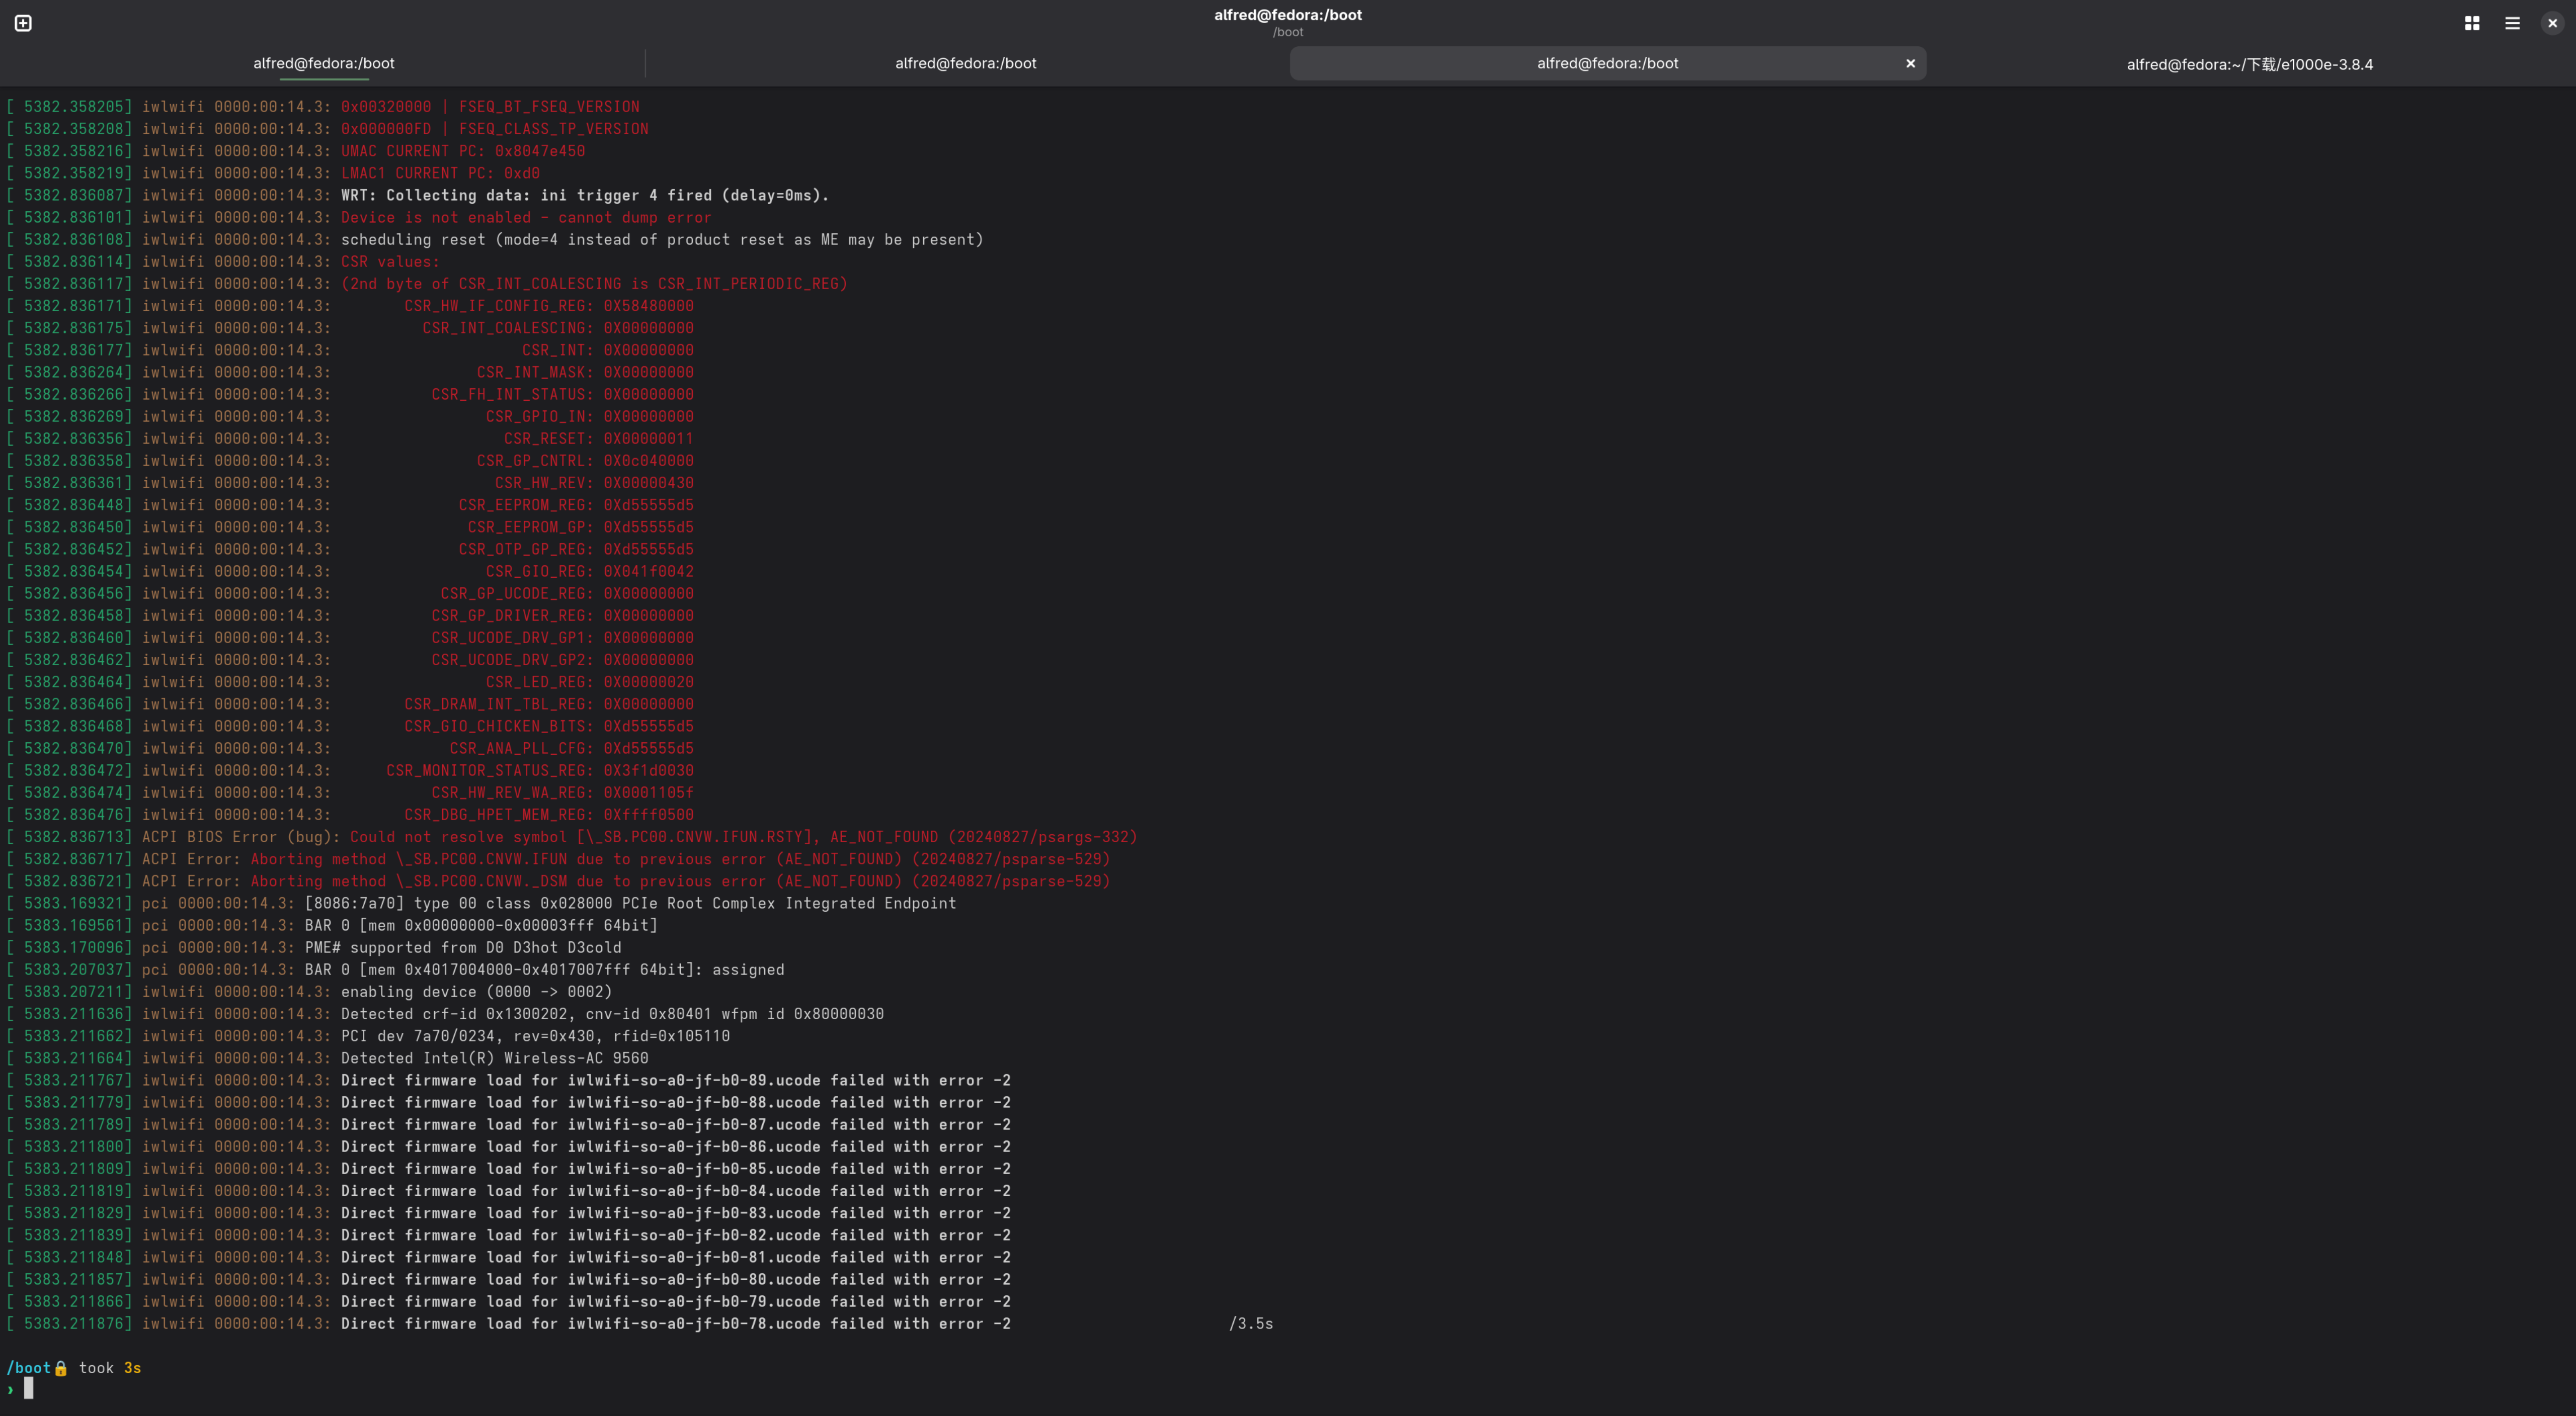This screenshot has width=2576, height=1416.
Task: Click '/3.5s' duration text
Action: [1251, 1323]
